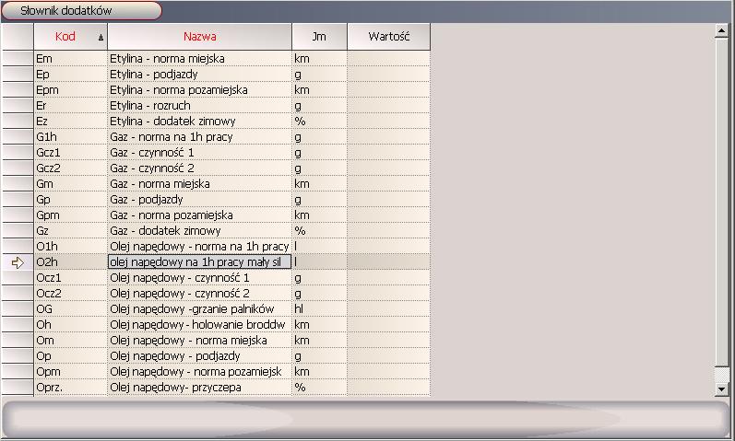Select 'Olej napędowy- przyczepa' cell
Screen dimensions: 735x441
[x=200, y=388]
